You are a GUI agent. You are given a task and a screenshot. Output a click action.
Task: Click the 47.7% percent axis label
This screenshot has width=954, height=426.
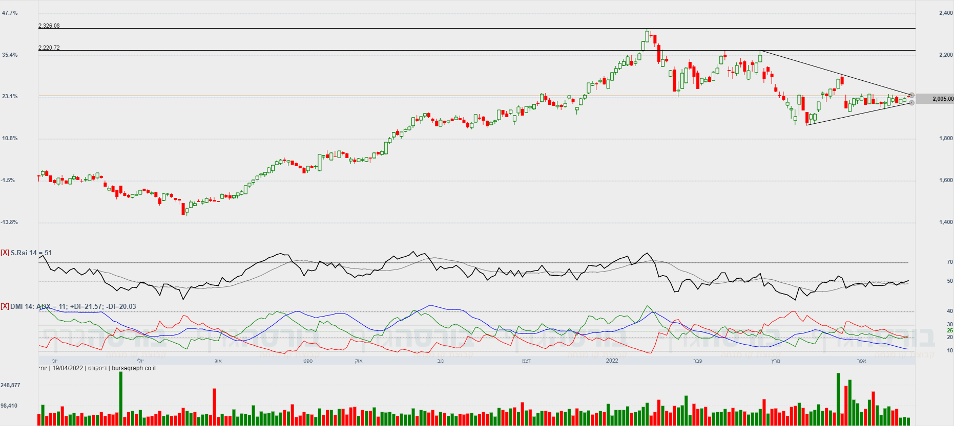pyautogui.click(x=10, y=13)
